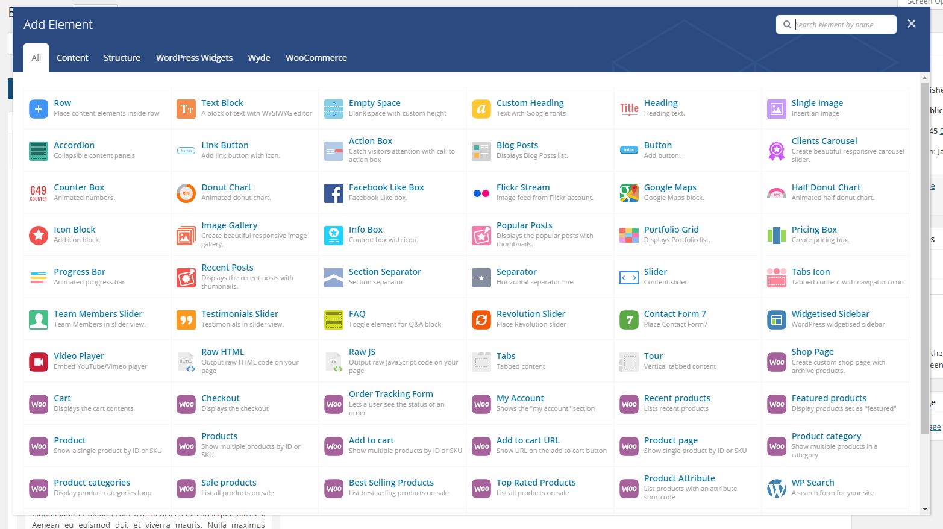Focus the search element by name field
Image resolution: width=943 pixels, height=529 pixels.
[842, 25]
